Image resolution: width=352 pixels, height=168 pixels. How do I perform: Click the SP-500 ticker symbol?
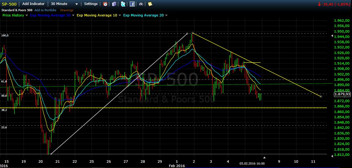click(x=9, y=4)
